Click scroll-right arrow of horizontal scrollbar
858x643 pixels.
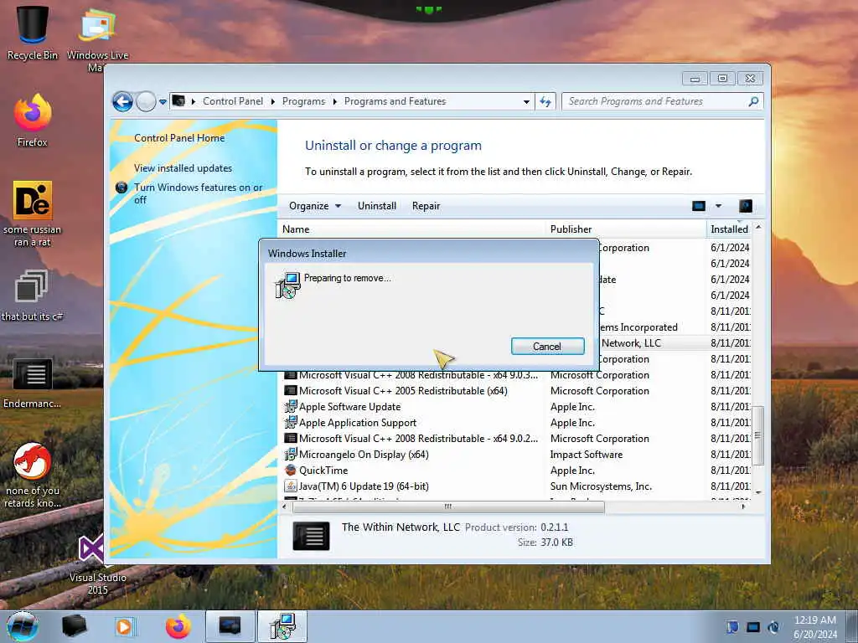[743, 507]
